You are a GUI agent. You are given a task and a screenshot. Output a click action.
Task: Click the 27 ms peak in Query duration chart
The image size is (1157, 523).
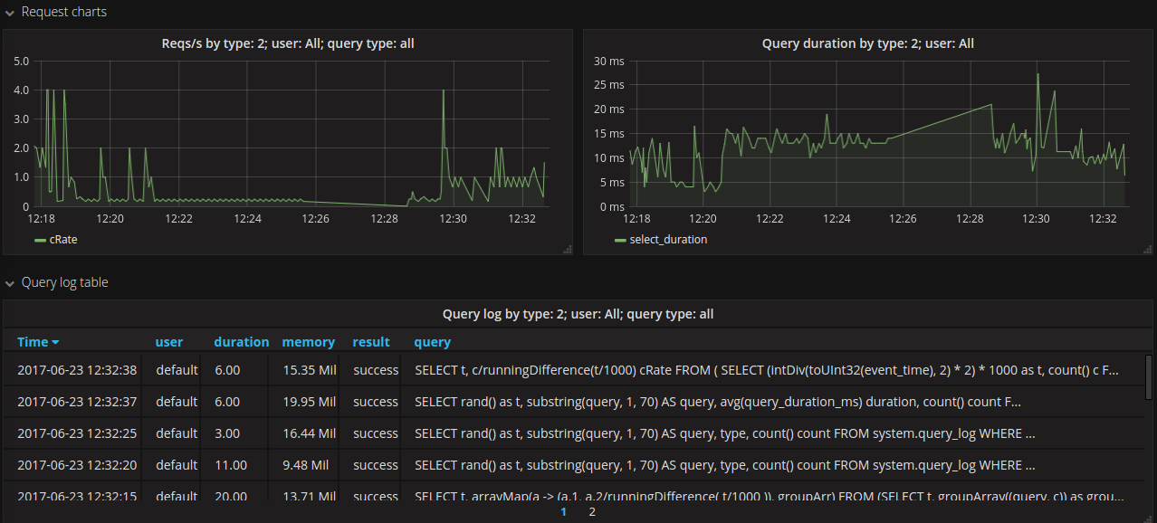point(1037,74)
